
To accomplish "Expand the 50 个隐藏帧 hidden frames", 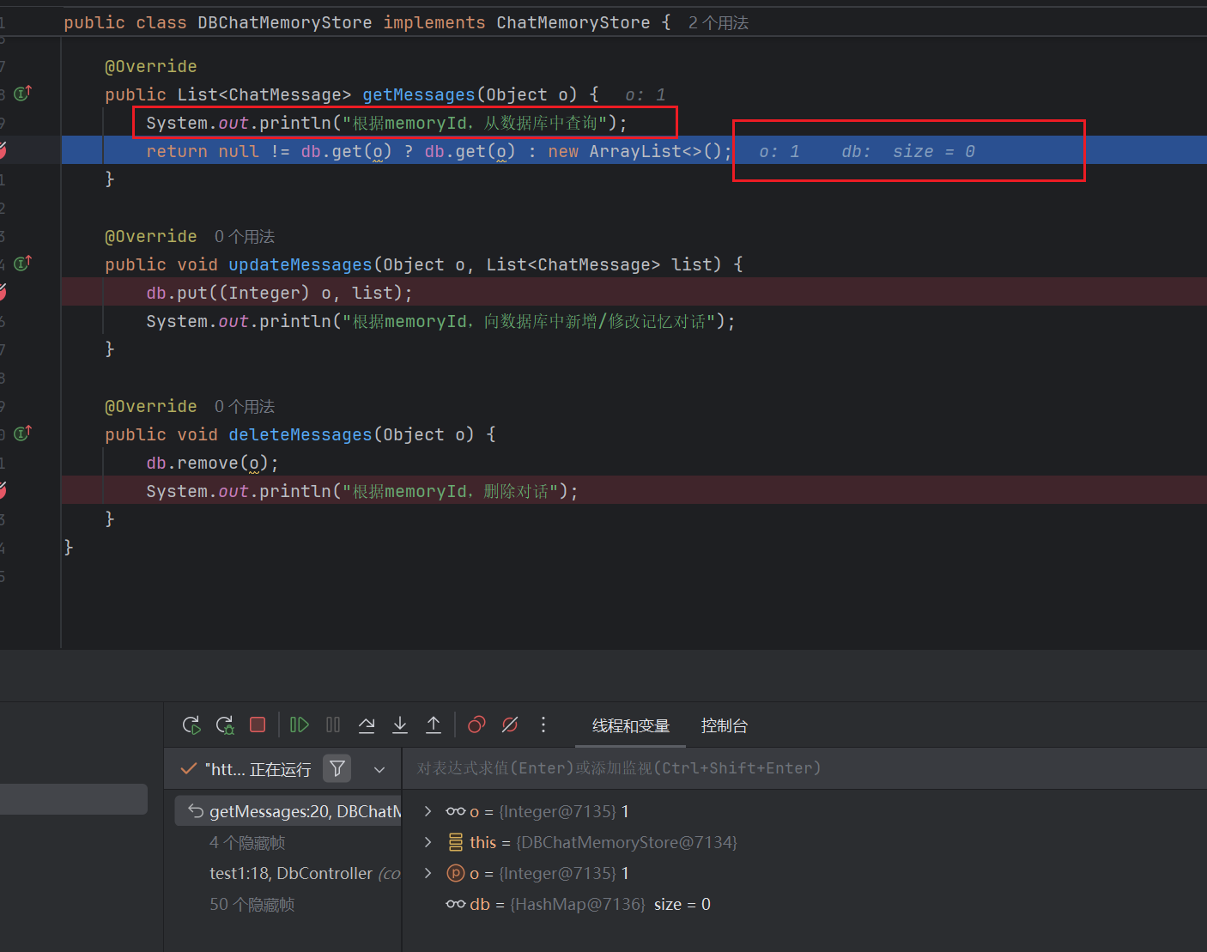I will (252, 905).
